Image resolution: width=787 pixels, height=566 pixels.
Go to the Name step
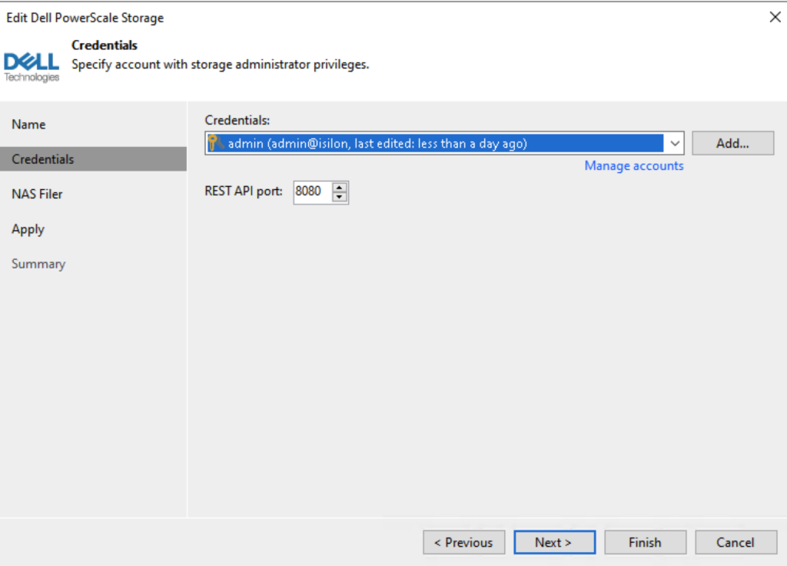click(28, 125)
